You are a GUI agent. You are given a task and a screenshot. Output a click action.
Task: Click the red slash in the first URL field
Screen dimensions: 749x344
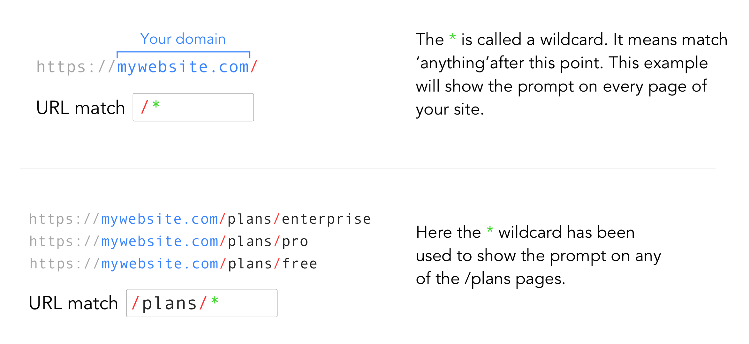coord(145,107)
